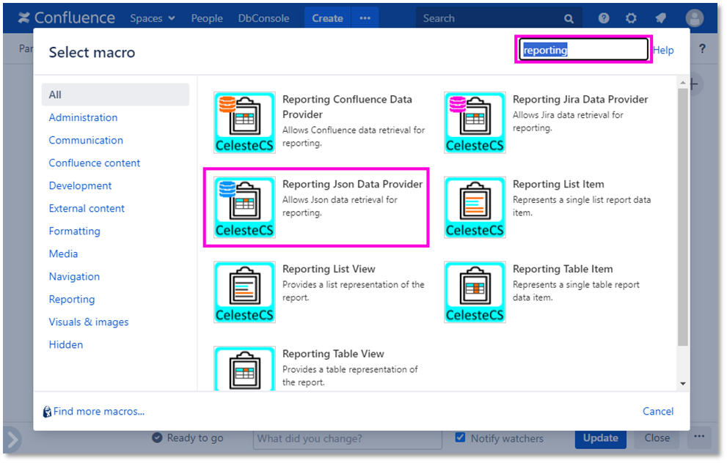Click the Ready to go status check
Viewport: 727px width, 463px height.
click(x=157, y=438)
